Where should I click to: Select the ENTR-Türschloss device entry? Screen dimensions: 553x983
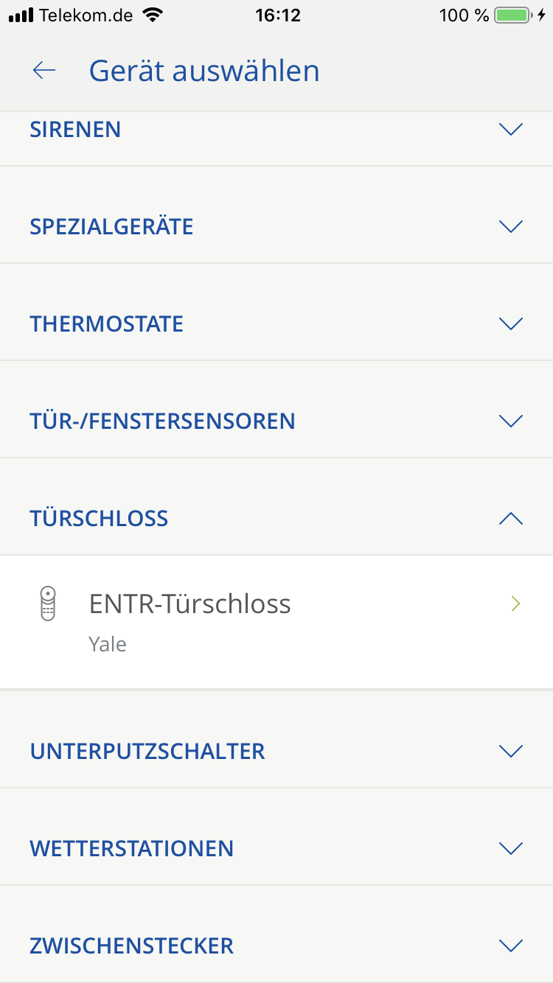pos(190,604)
